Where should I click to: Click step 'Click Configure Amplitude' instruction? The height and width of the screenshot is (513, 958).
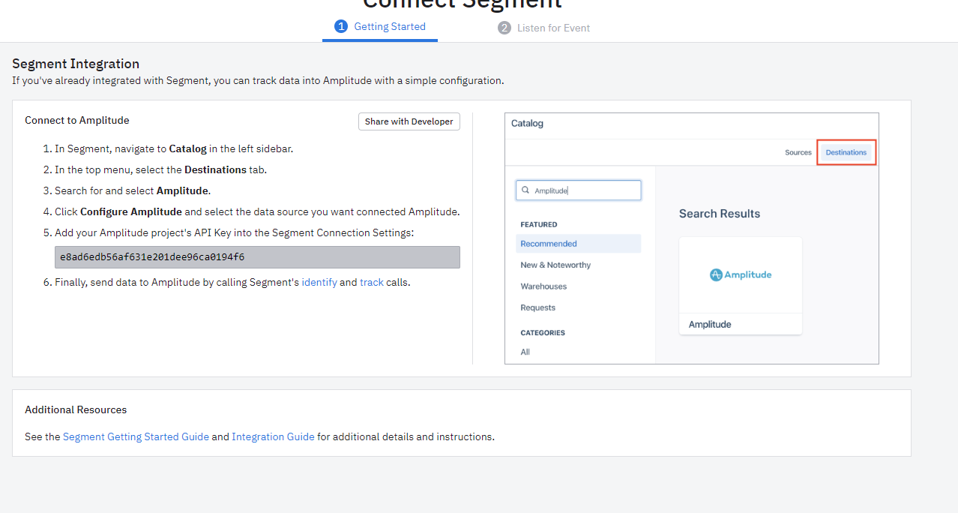257,211
